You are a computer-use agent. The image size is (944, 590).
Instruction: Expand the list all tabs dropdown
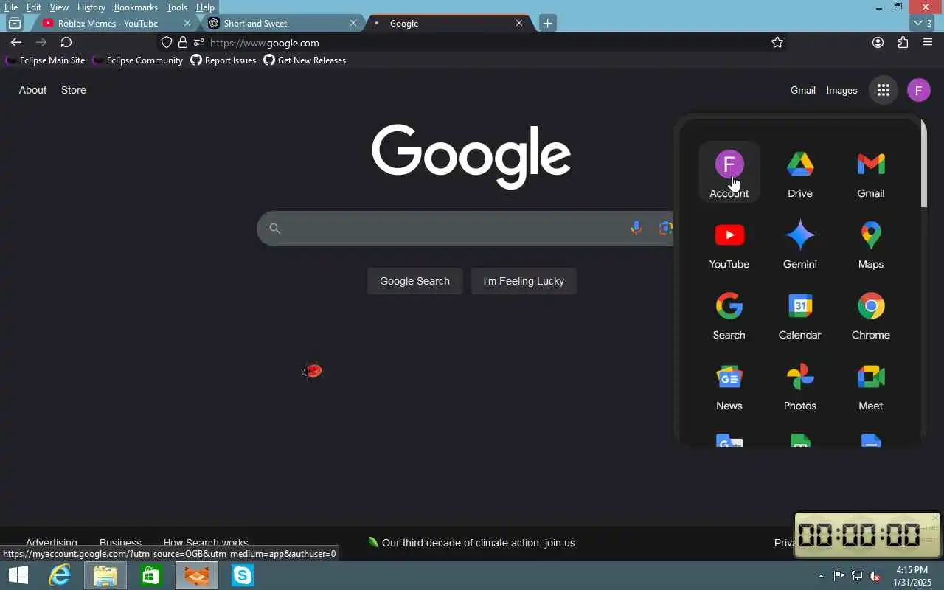[x=923, y=23]
